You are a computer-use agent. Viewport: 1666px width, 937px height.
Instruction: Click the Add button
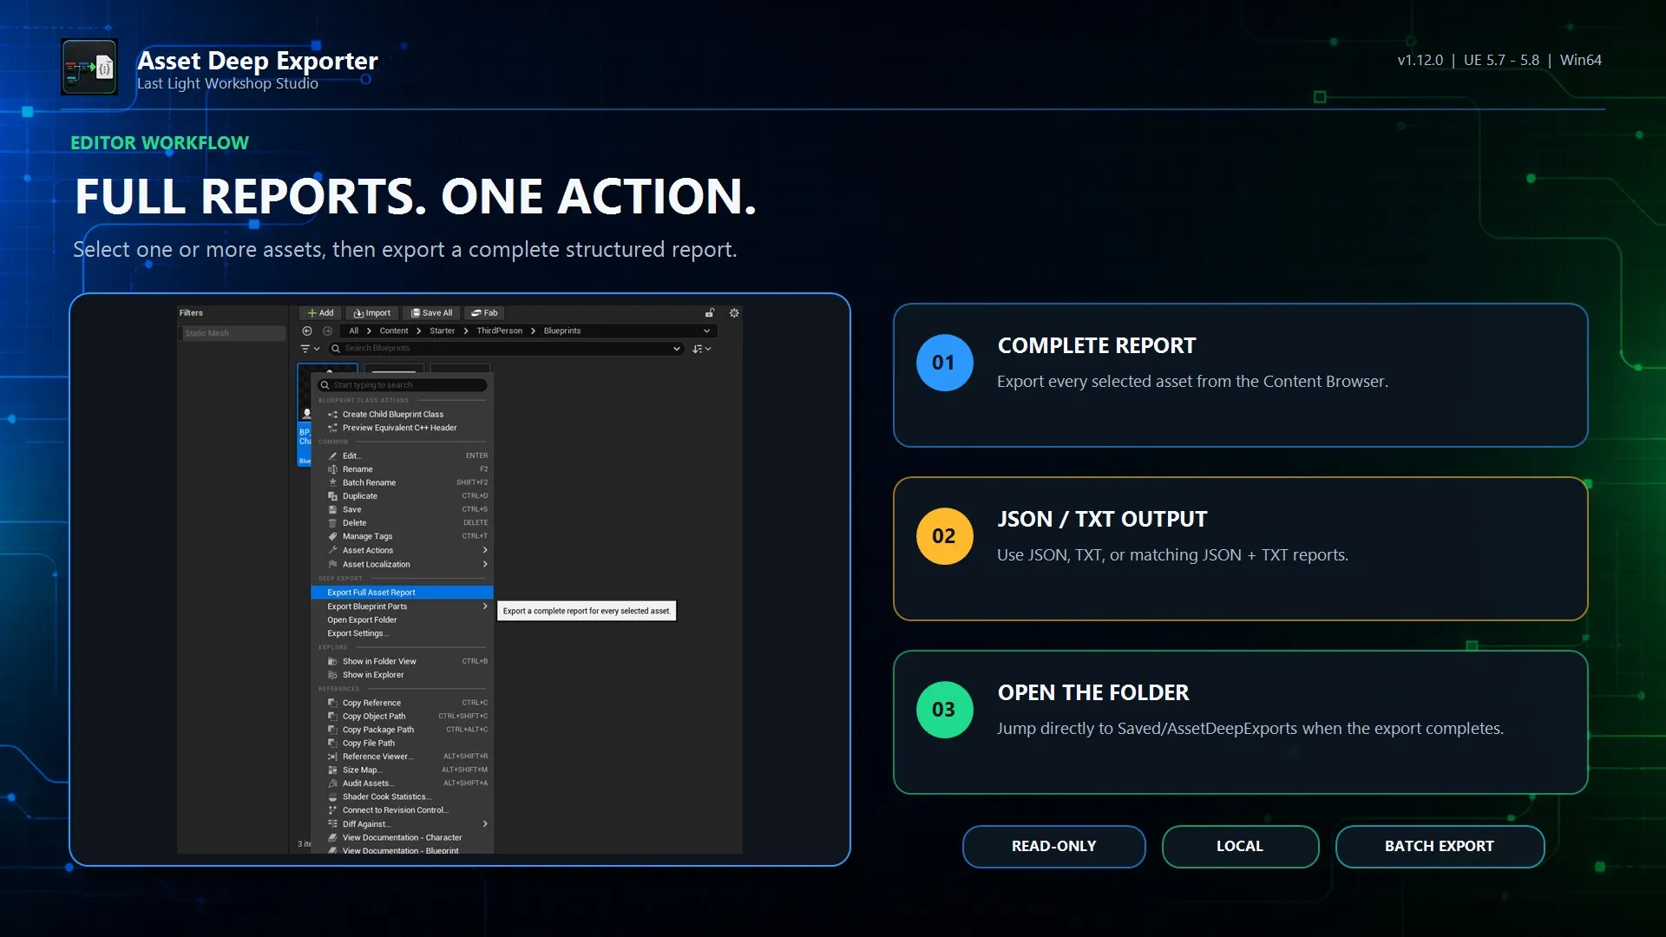(320, 313)
